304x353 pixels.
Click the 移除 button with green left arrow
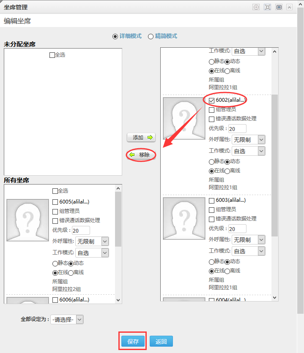pyautogui.click(x=141, y=155)
